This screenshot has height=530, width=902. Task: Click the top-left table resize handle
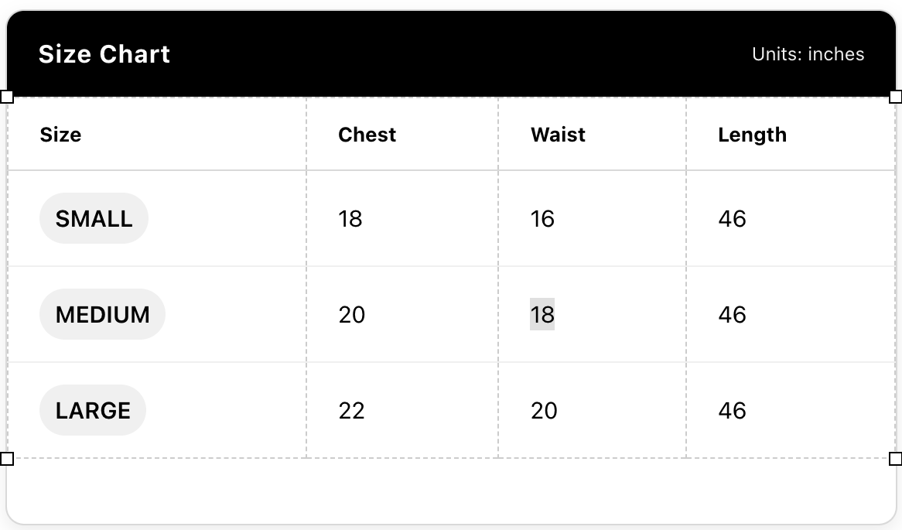click(x=7, y=97)
